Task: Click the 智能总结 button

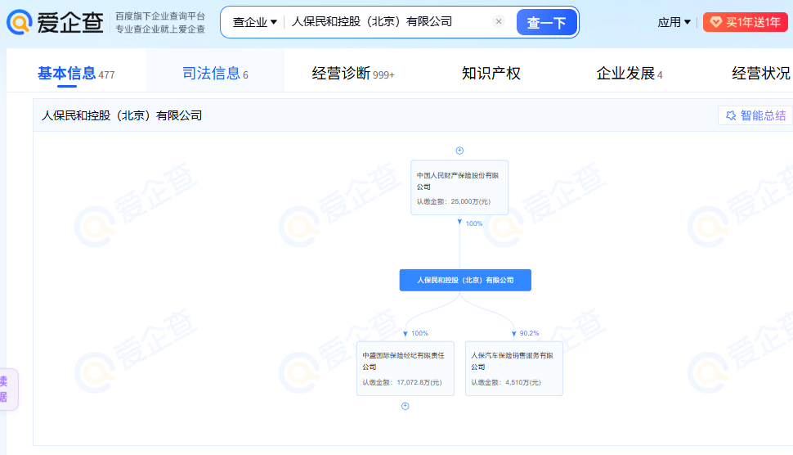Action: tap(755, 115)
